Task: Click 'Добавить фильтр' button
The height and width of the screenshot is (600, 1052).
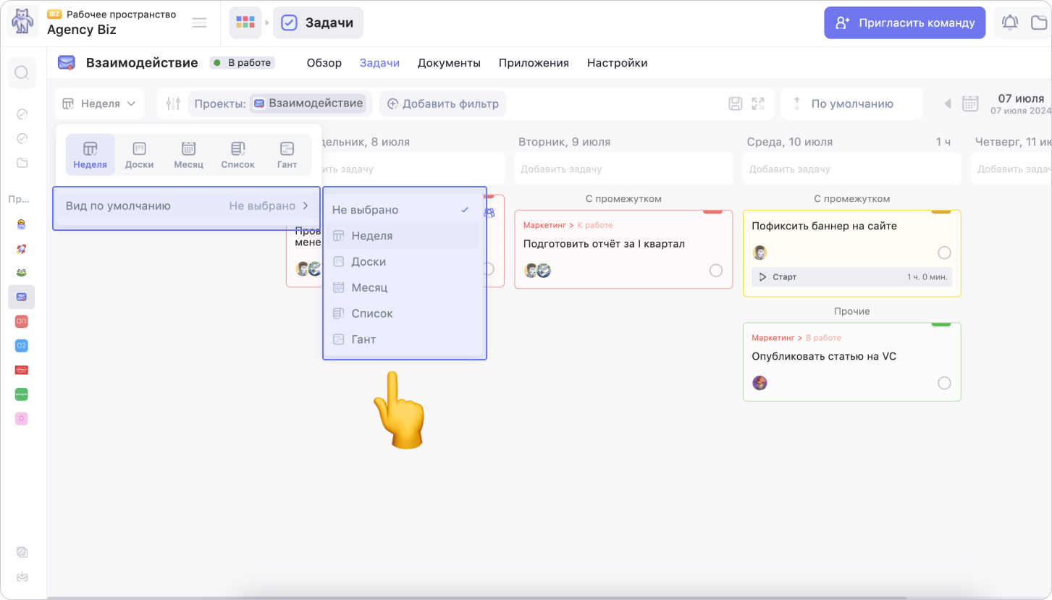Action: point(442,103)
